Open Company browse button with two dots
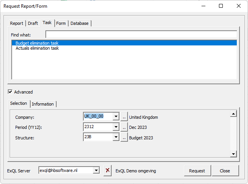This screenshot has height=184, width=248. (x=124, y=117)
